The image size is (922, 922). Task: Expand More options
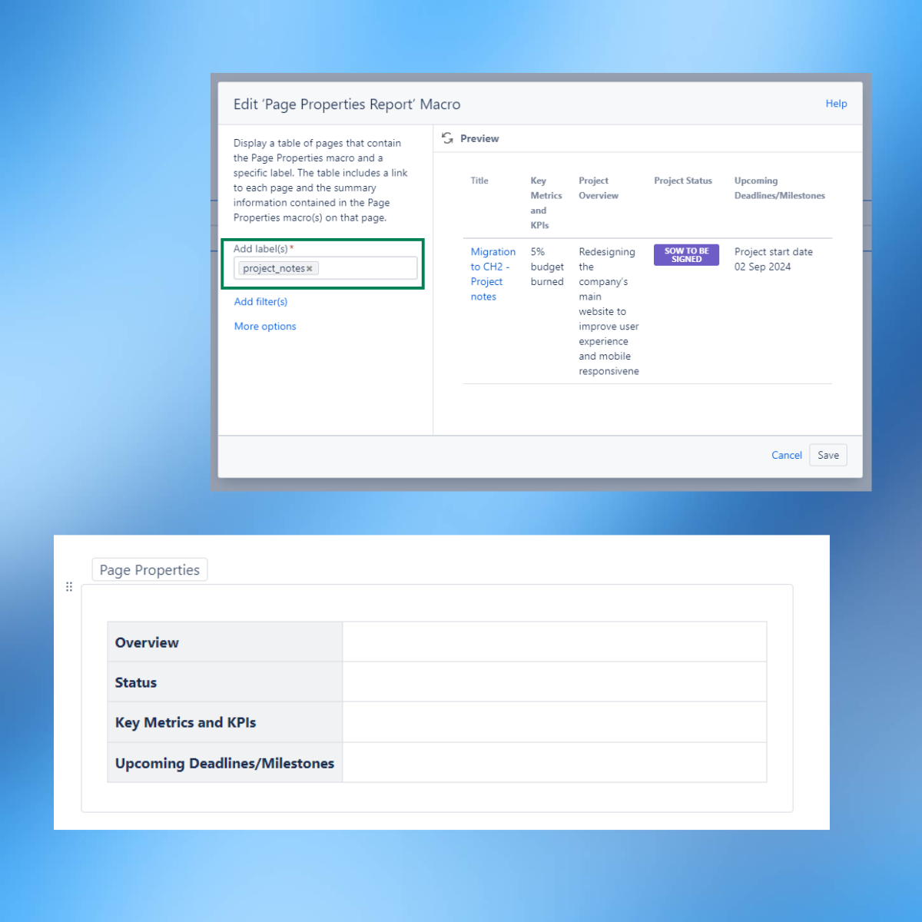[264, 326]
